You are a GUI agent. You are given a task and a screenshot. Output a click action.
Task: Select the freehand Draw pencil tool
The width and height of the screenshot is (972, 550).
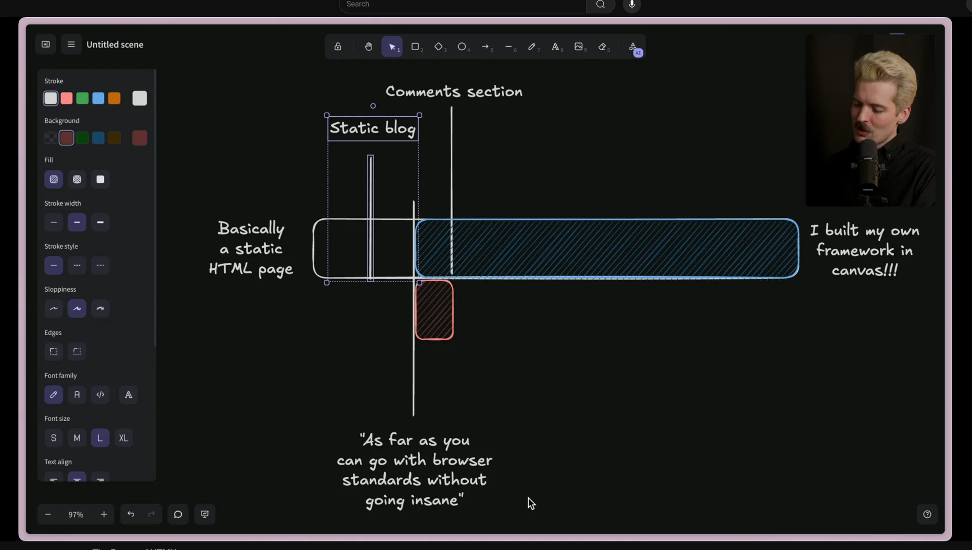pos(532,47)
